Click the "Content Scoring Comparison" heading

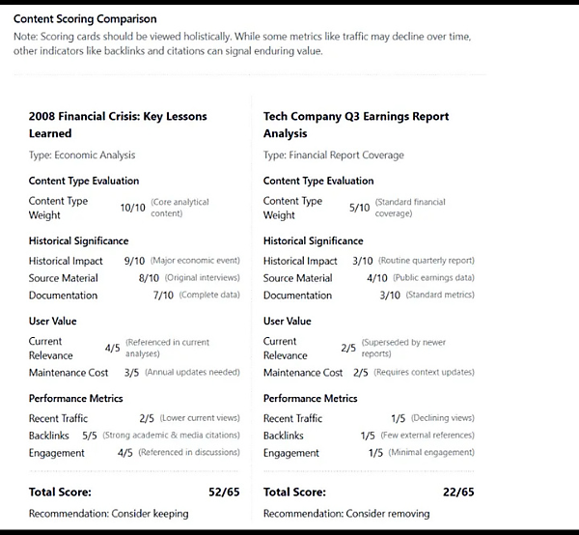tap(85, 19)
